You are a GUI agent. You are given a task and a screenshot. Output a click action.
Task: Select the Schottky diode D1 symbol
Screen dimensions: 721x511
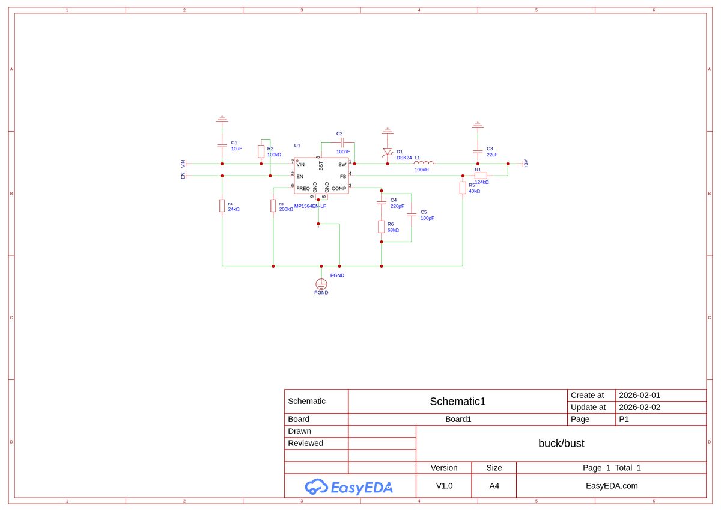click(387, 153)
